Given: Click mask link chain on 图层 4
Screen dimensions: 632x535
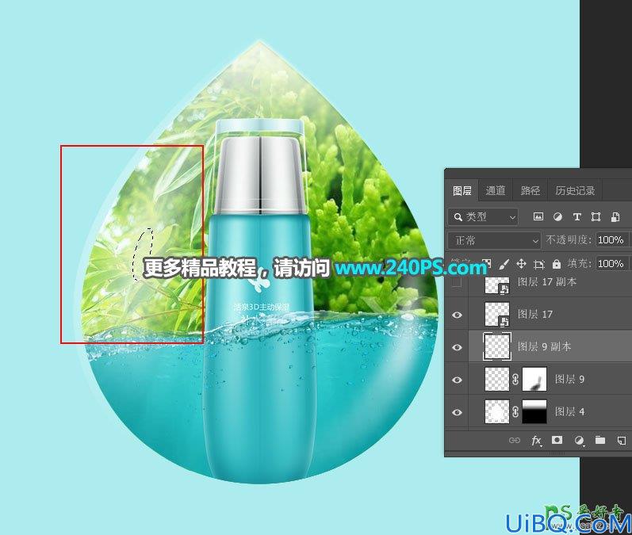Looking at the screenshot, I should (515, 411).
